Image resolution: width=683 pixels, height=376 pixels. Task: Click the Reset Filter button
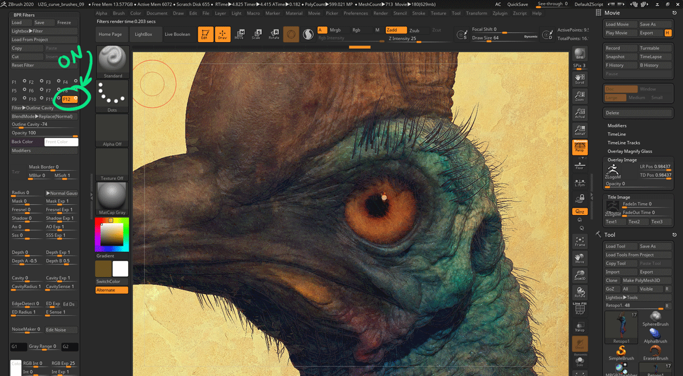click(x=44, y=65)
